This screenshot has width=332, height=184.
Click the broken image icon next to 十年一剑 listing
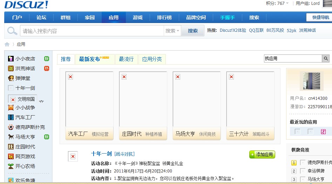coord(73,156)
